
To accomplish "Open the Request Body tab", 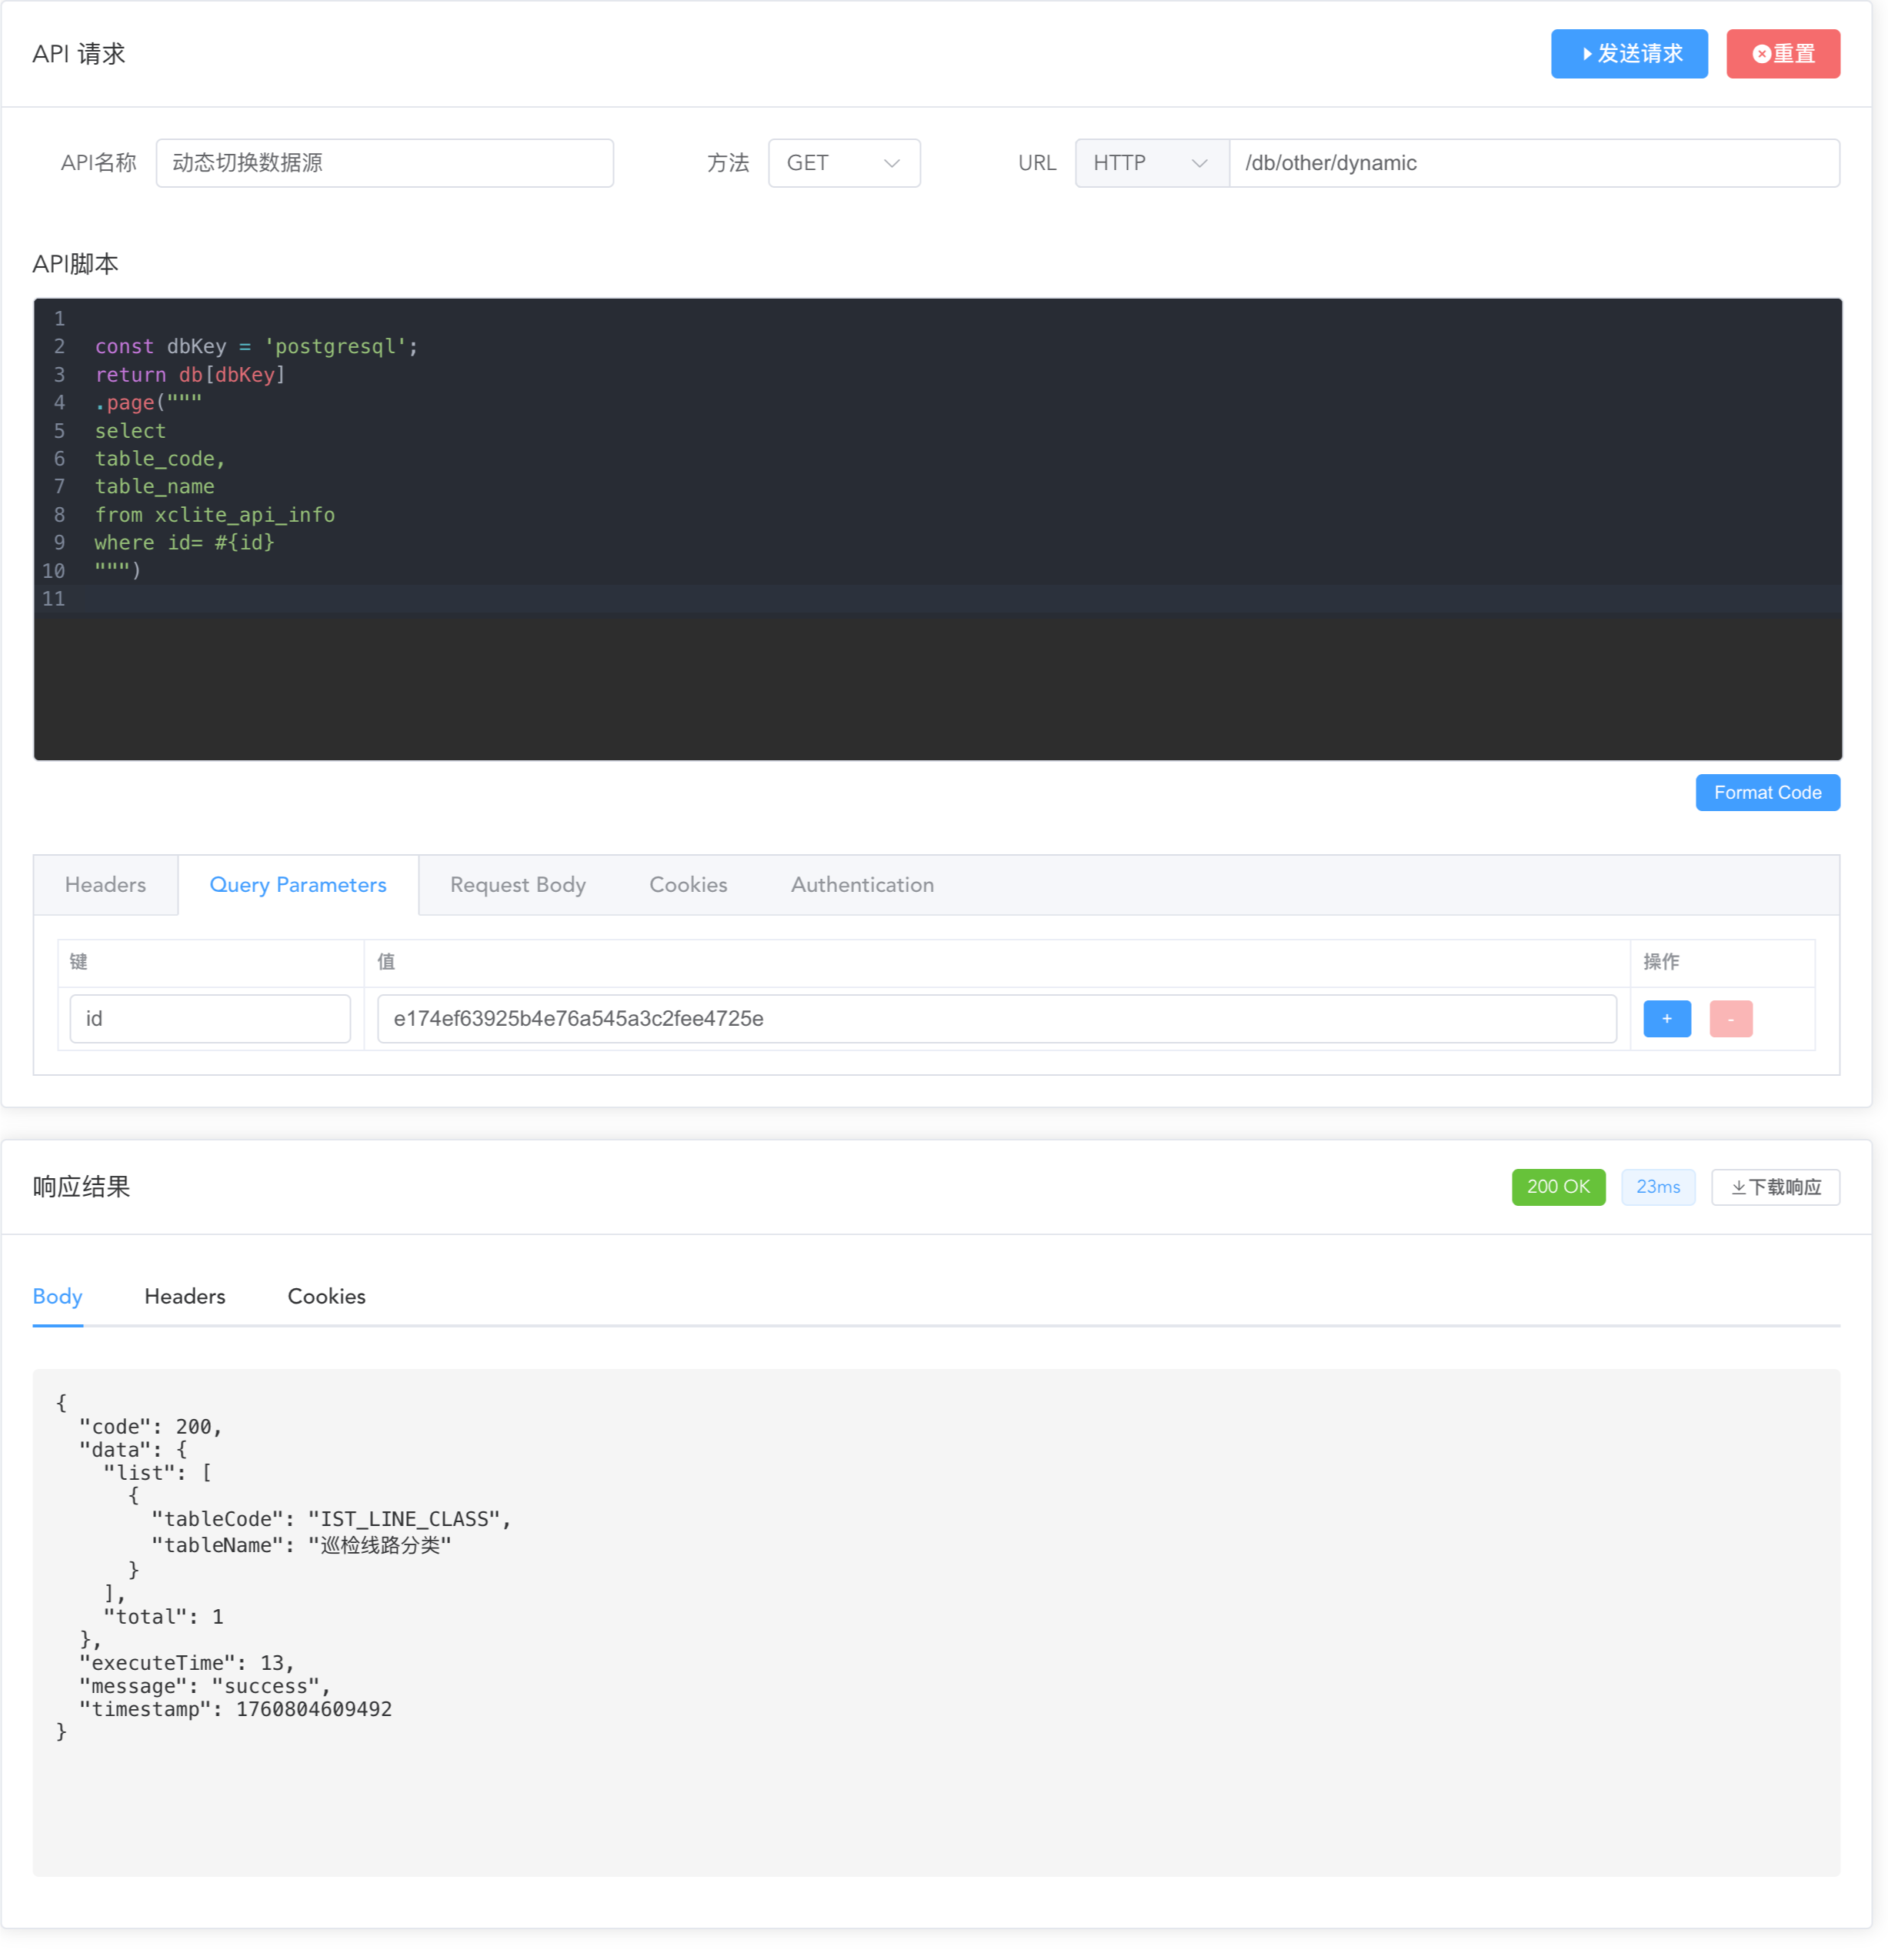I will coord(517,885).
